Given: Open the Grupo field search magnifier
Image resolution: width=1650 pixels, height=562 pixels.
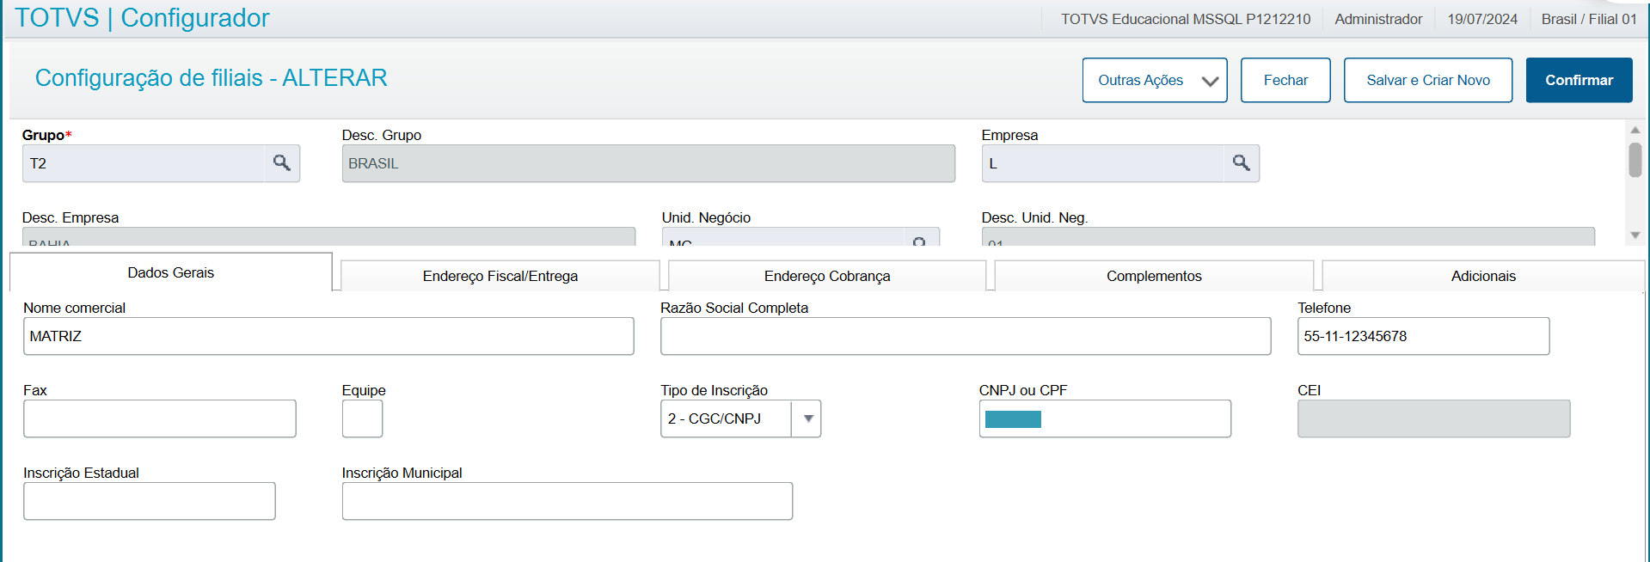Looking at the screenshot, I should click(x=281, y=163).
